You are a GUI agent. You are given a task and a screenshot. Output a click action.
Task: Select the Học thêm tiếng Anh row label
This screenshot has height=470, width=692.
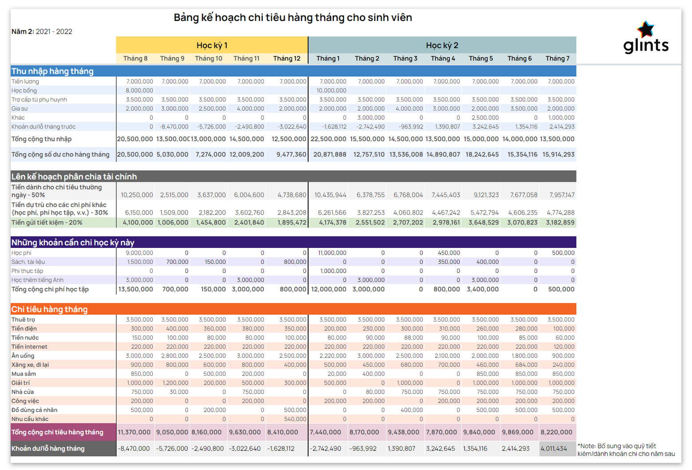point(38,280)
